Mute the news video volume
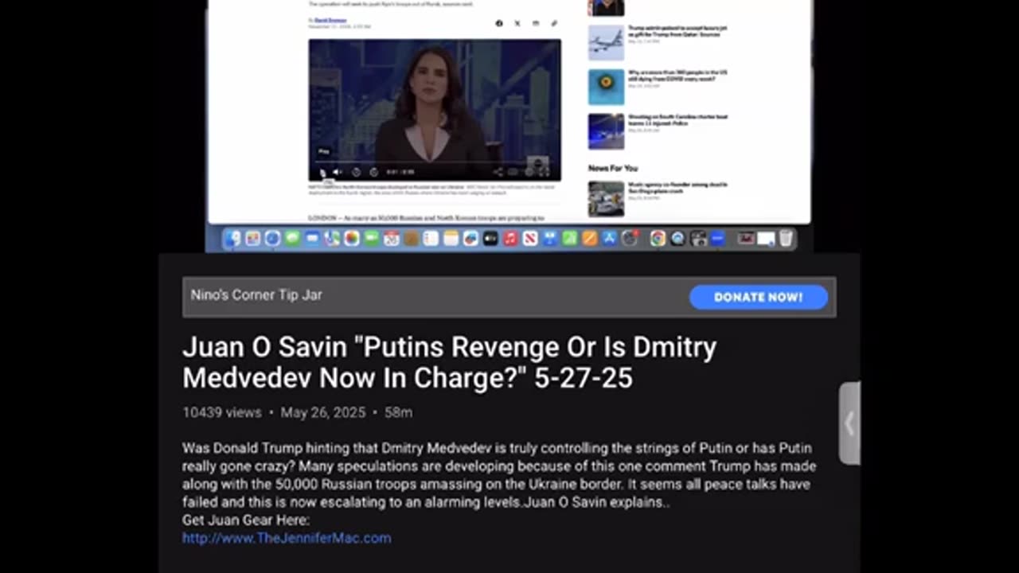Viewport: 1019px width, 573px height. [338, 172]
